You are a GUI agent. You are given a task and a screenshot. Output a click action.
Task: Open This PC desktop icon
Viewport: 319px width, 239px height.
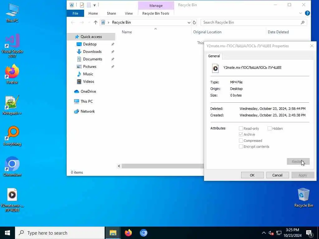(12, 12)
